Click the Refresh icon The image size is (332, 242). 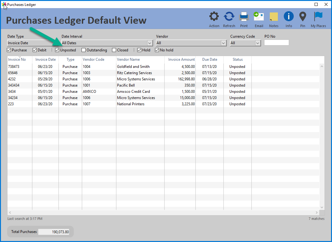click(229, 16)
